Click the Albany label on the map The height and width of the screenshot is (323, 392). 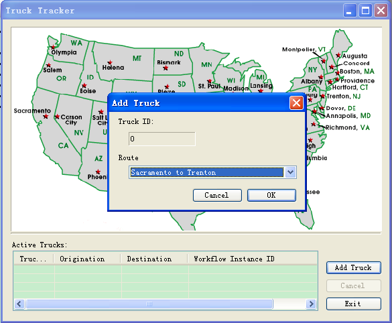(x=312, y=82)
